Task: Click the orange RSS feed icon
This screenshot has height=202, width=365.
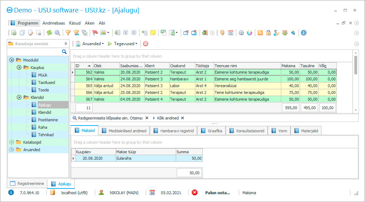Action: pyautogui.click(x=260, y=33)
